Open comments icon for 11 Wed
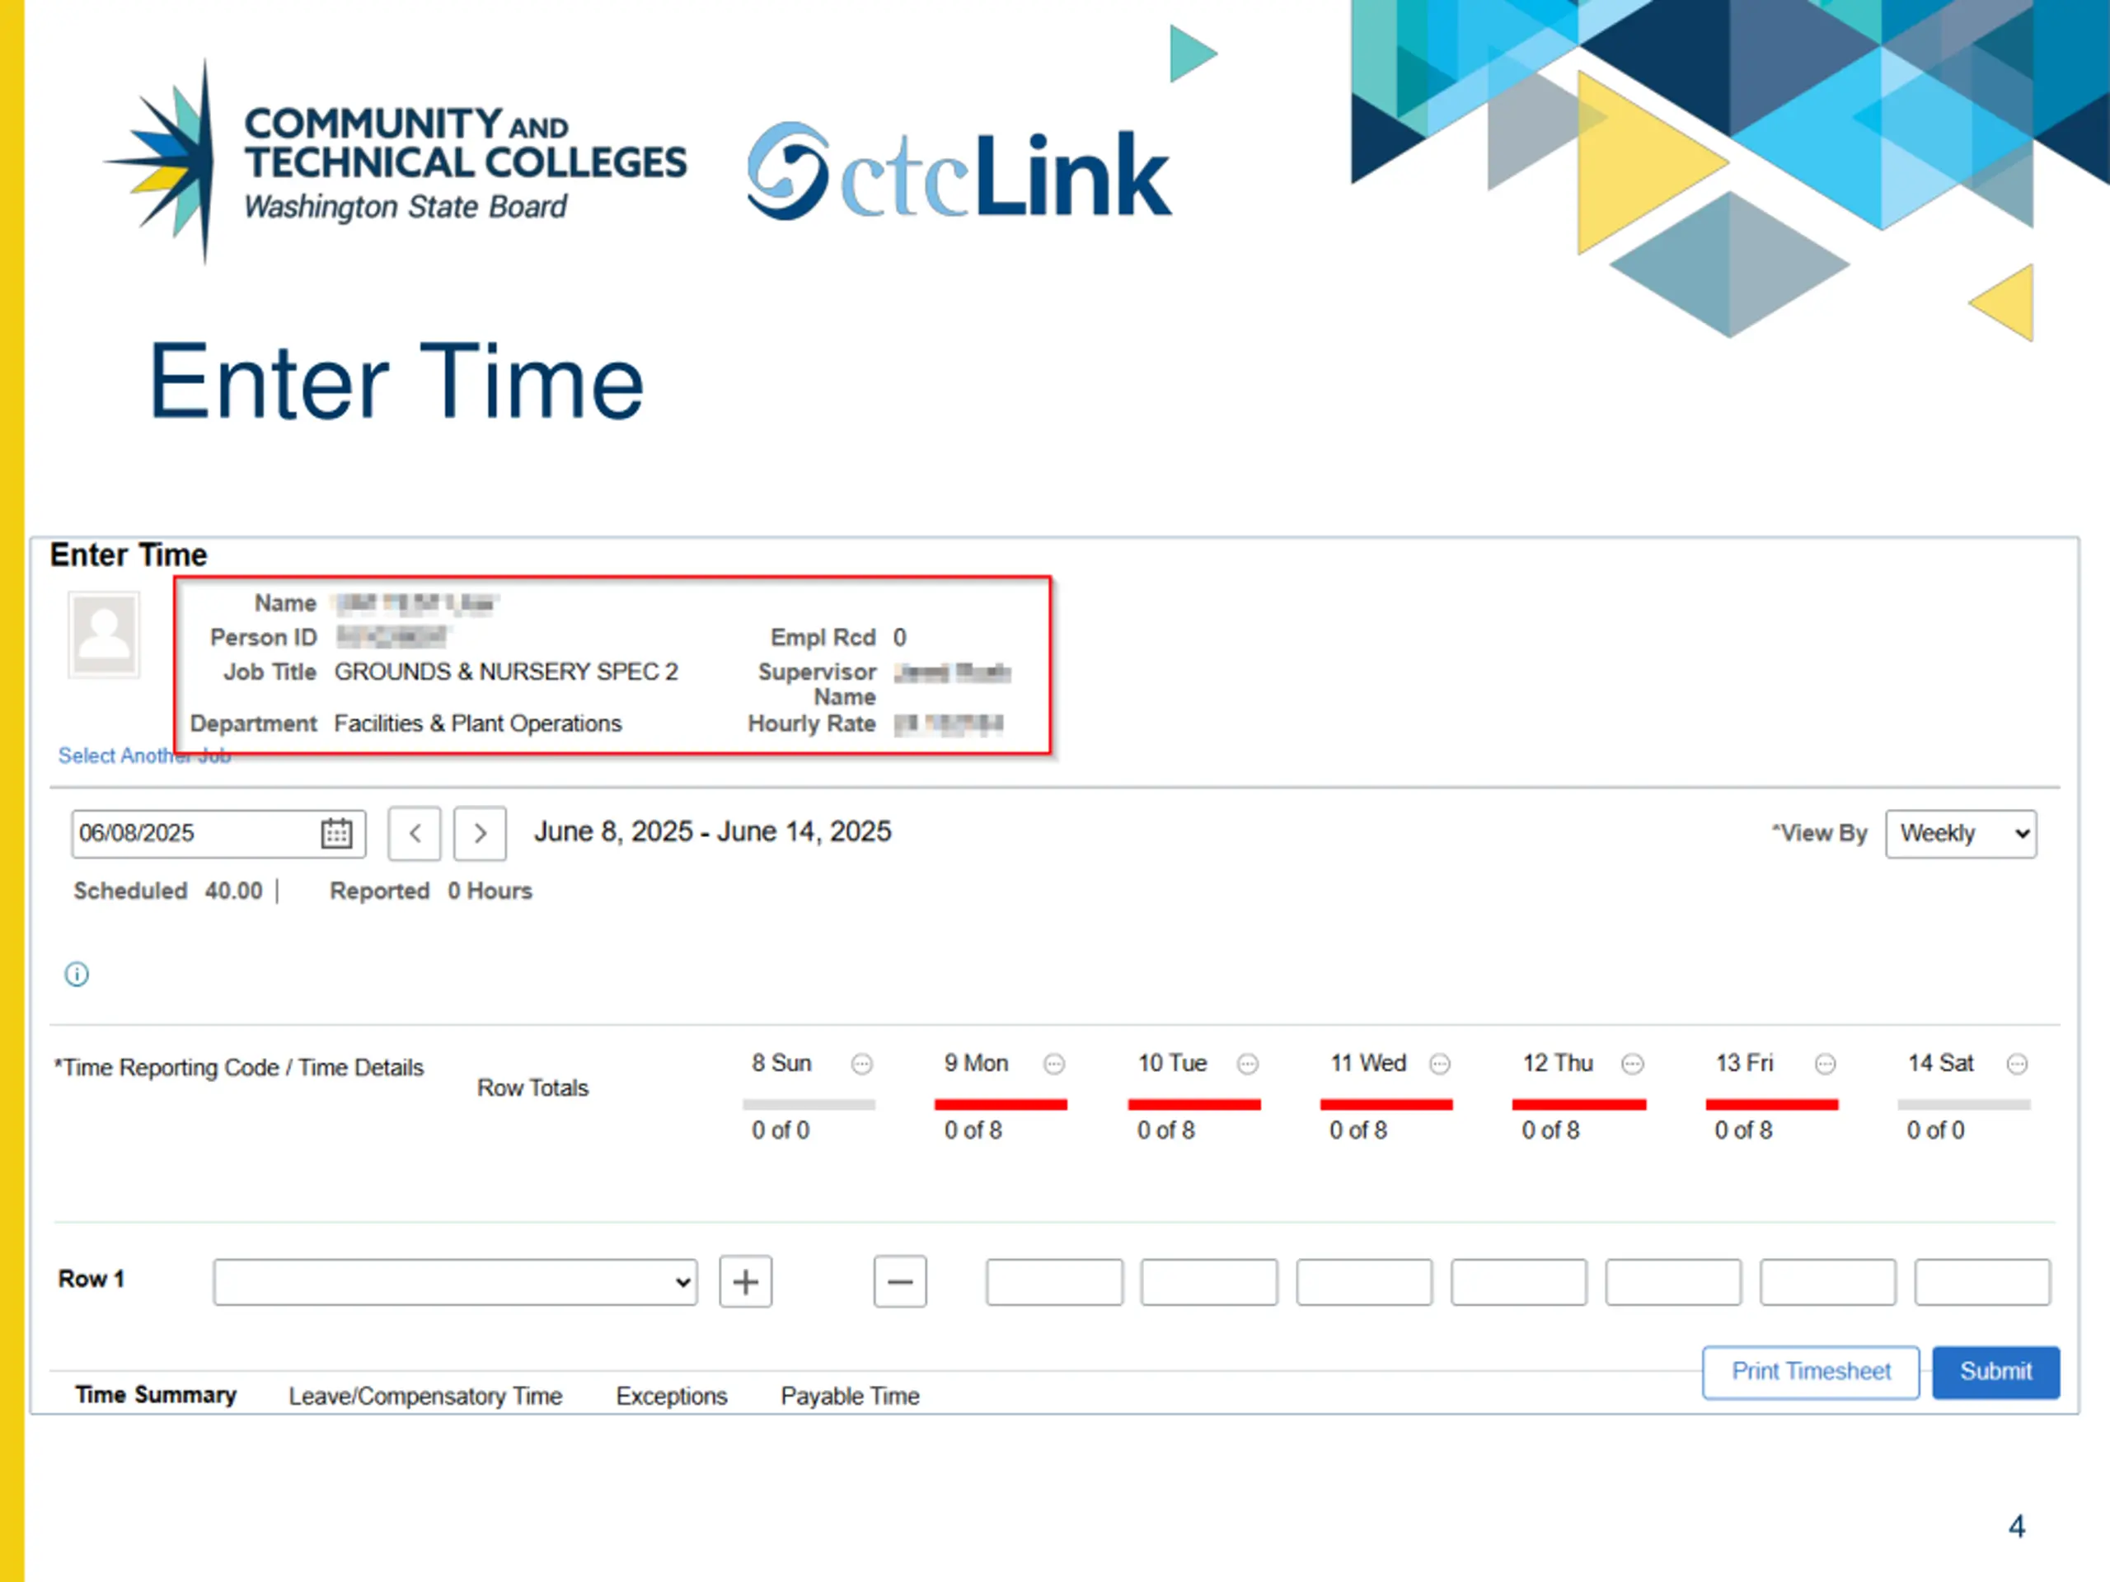 click(x=1441, y=1063)
